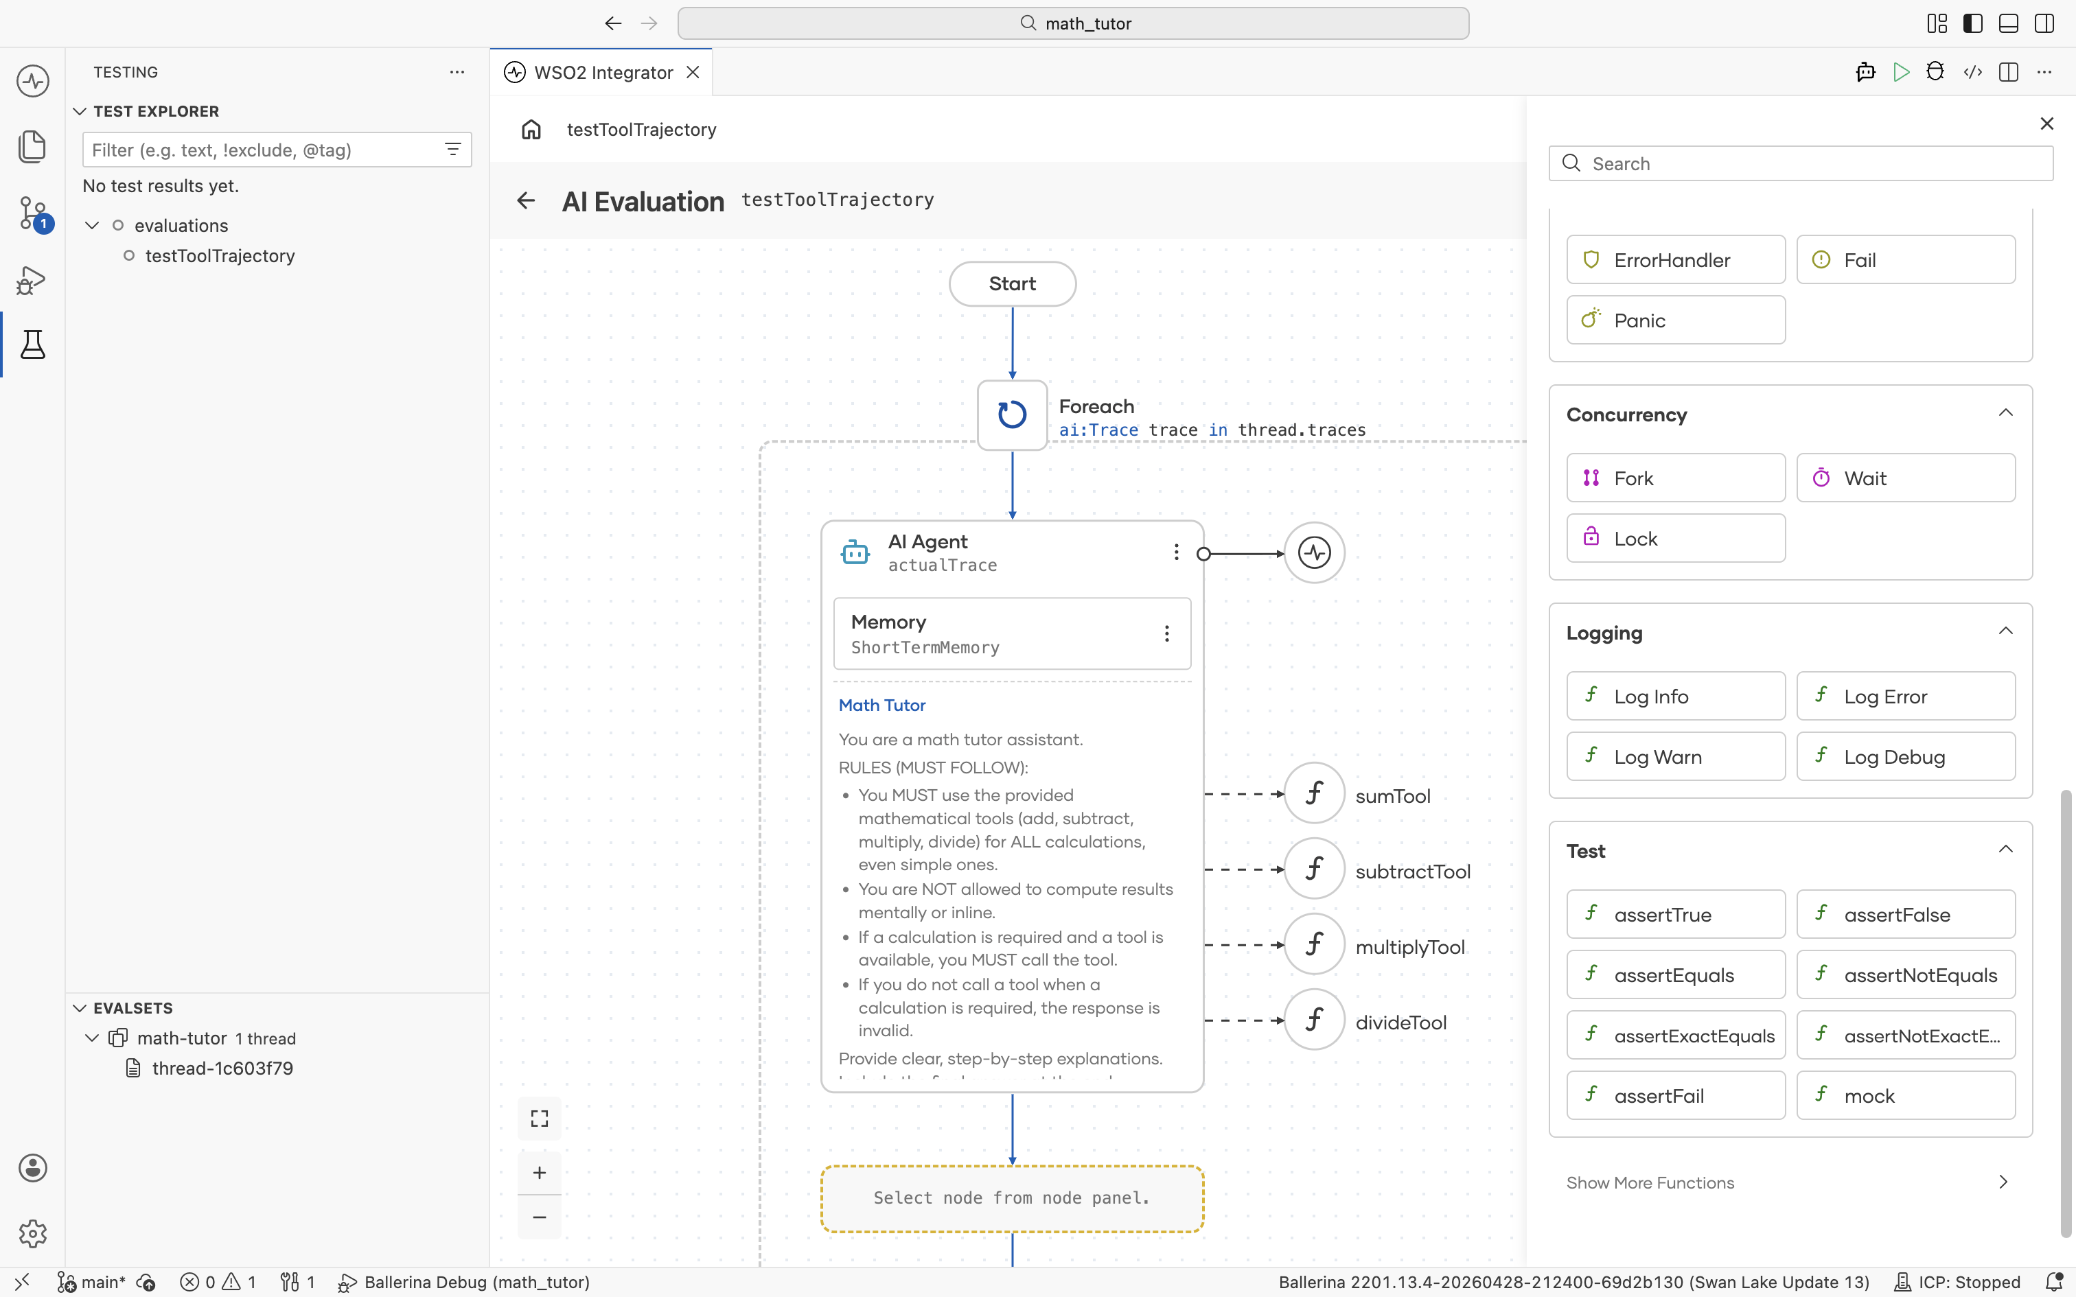
Task: Click the Foreach loop node icon
Action: pyautogui.click(x=1013, y=415)
